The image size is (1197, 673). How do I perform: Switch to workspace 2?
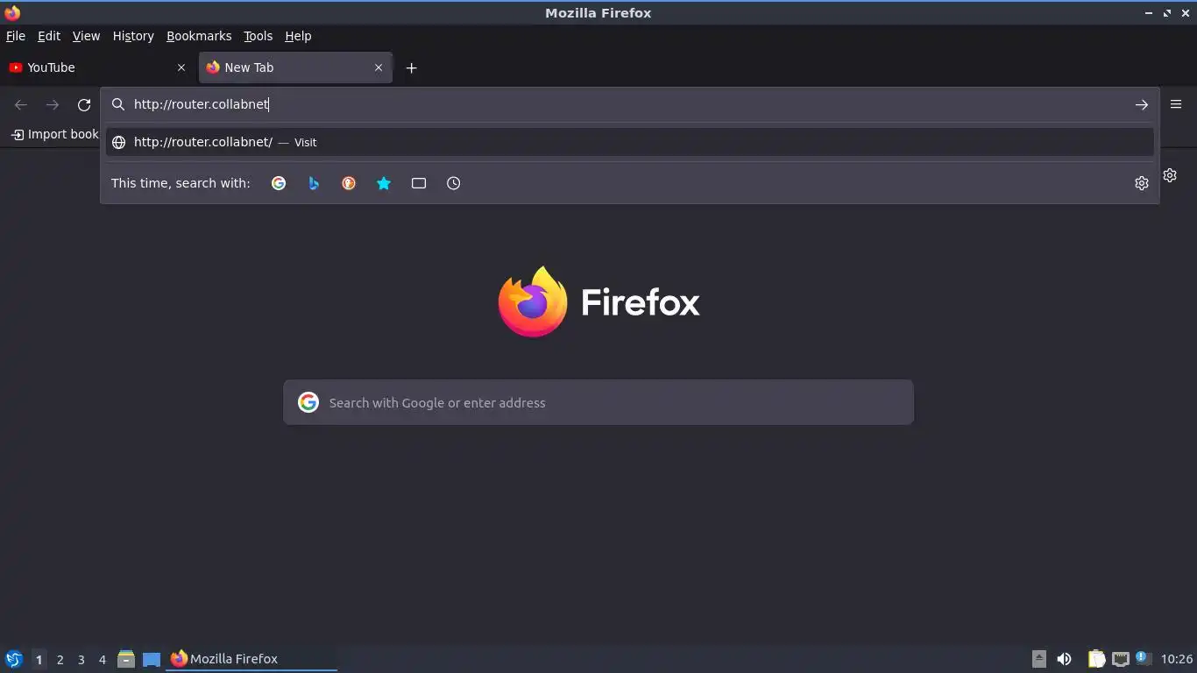coord(60,659)
